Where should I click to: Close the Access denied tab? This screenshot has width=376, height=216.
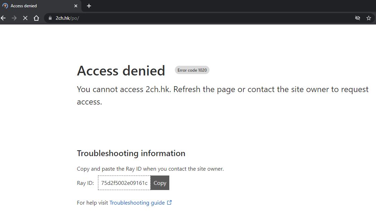[76, 6]
